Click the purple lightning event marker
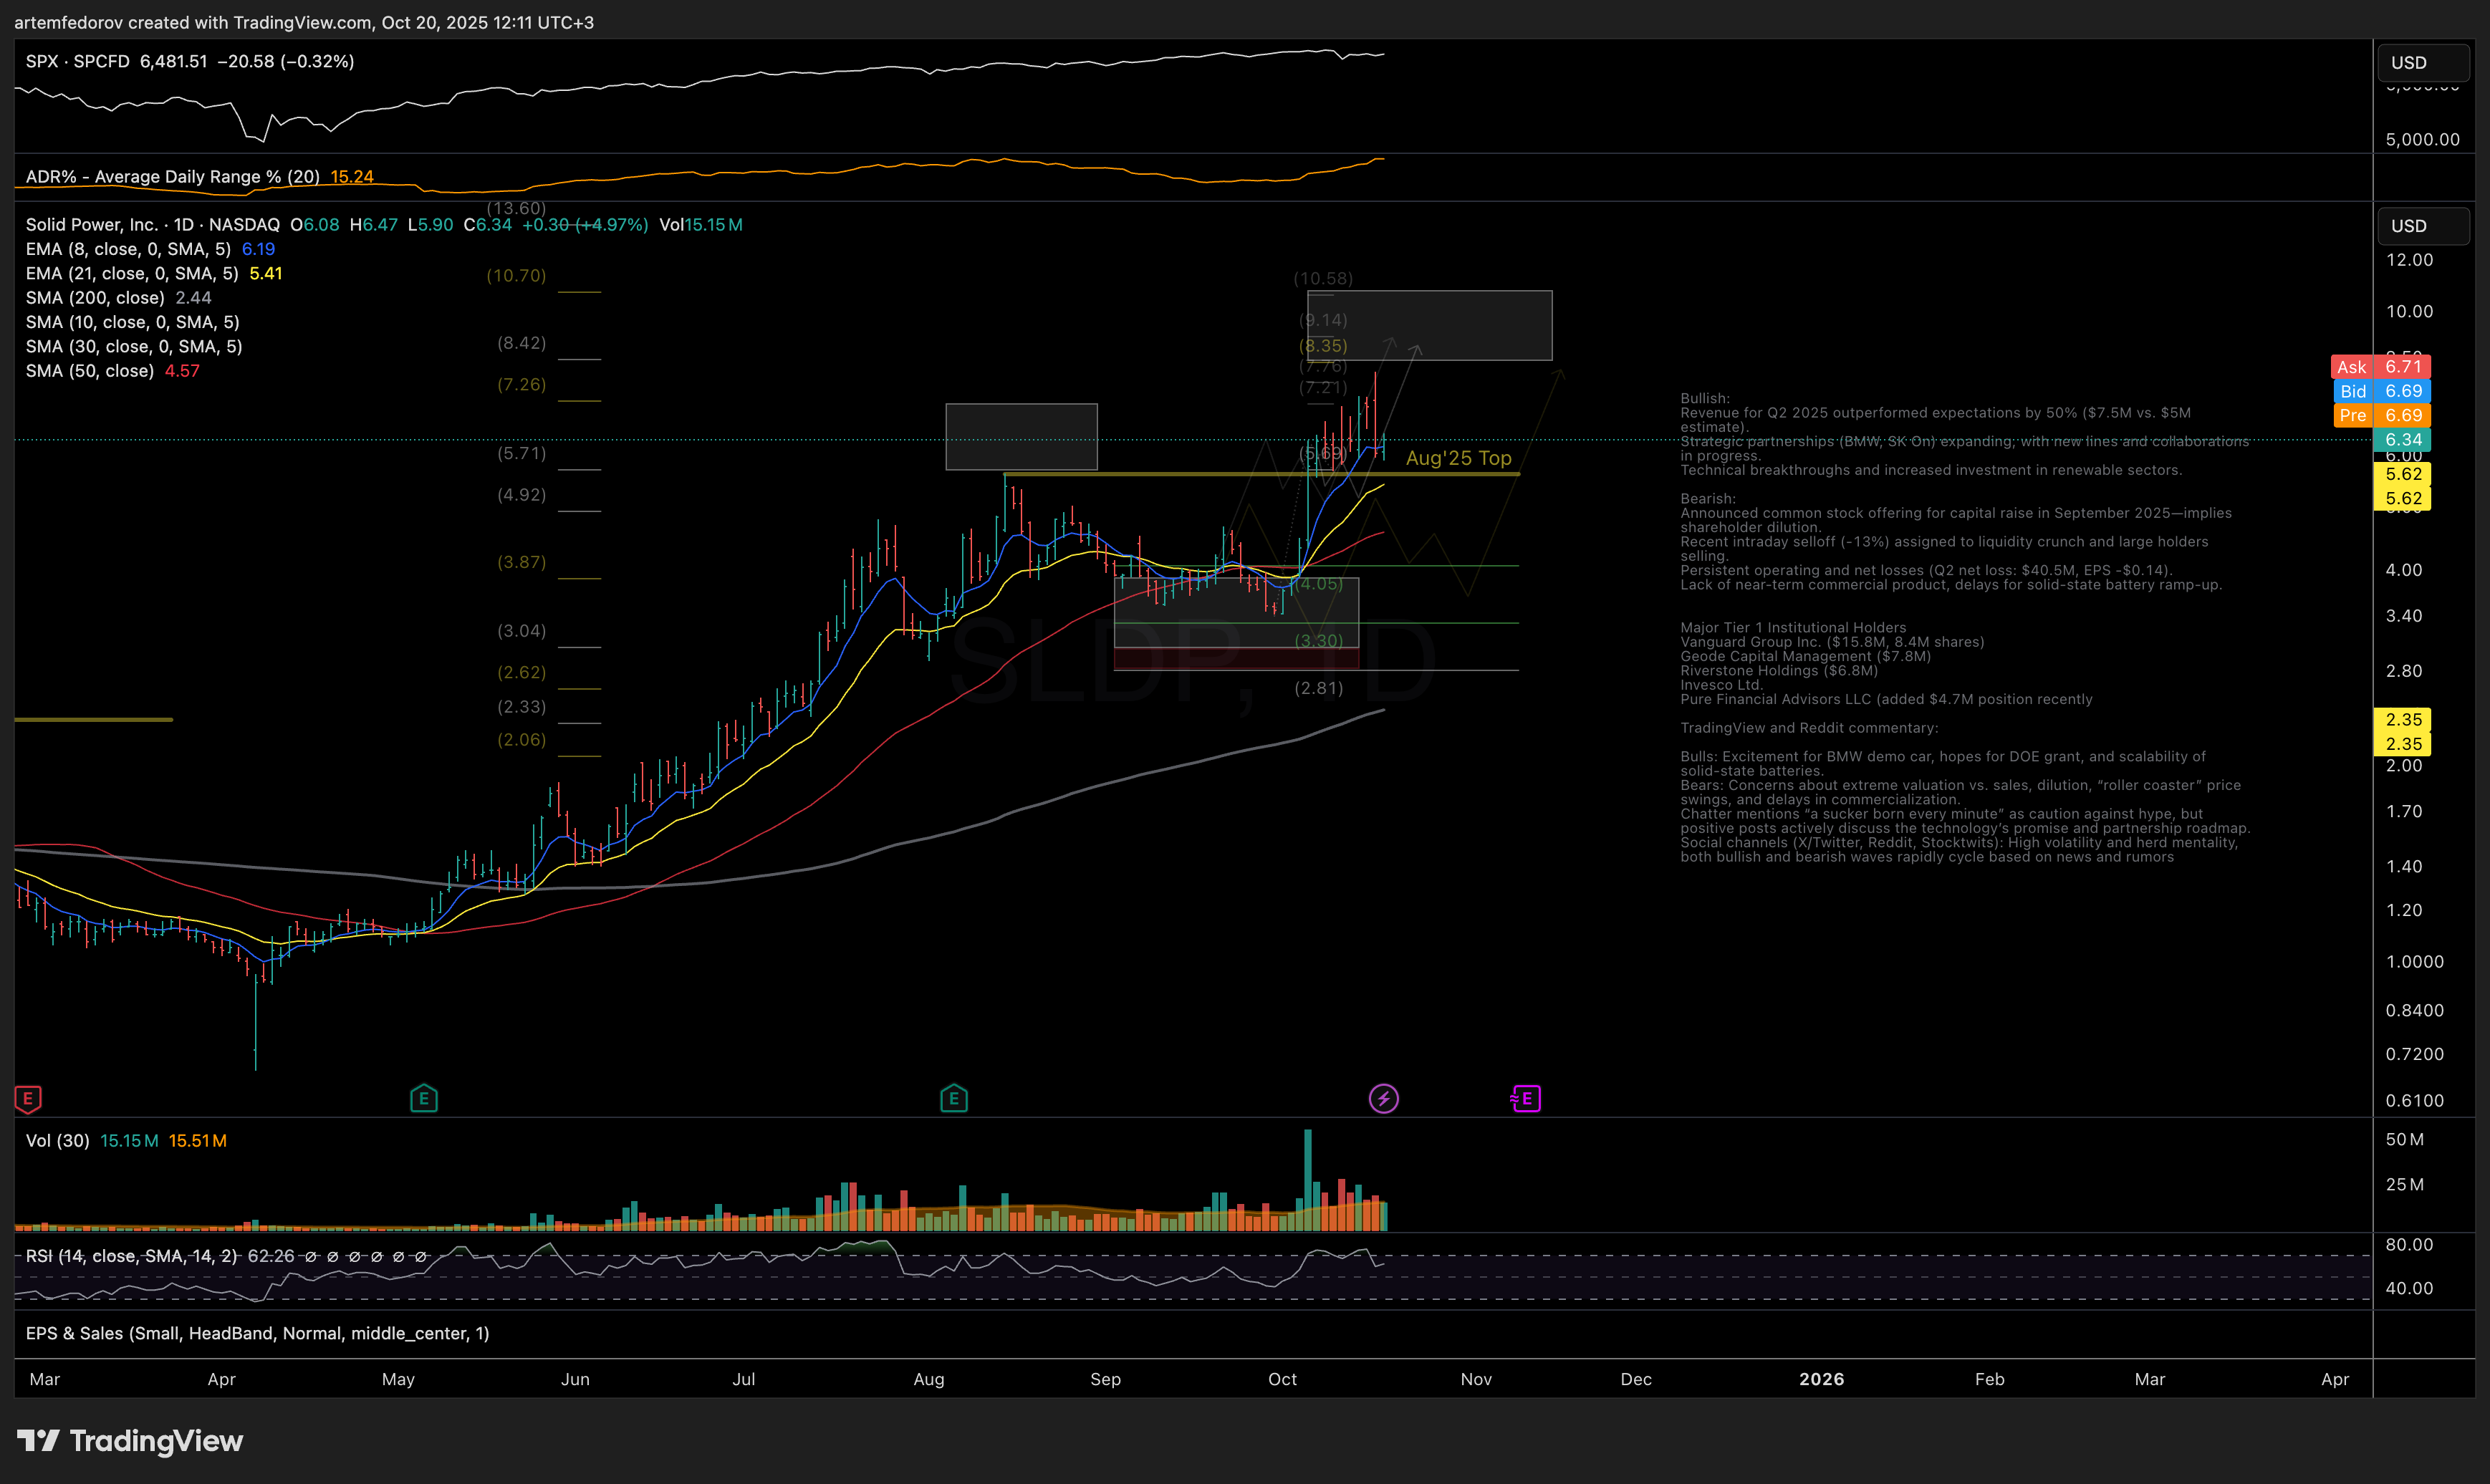The height and width of the screenshot is (1484, 2490). coord(1384,1099)
